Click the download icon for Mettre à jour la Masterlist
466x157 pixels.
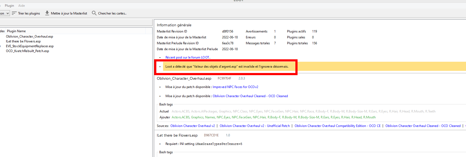click(47, 13)
